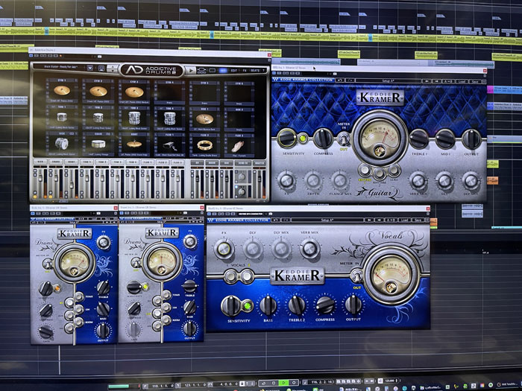The image size is (522, 391).
Task: Click the empty CYM 4 slot
Action: 169,92
